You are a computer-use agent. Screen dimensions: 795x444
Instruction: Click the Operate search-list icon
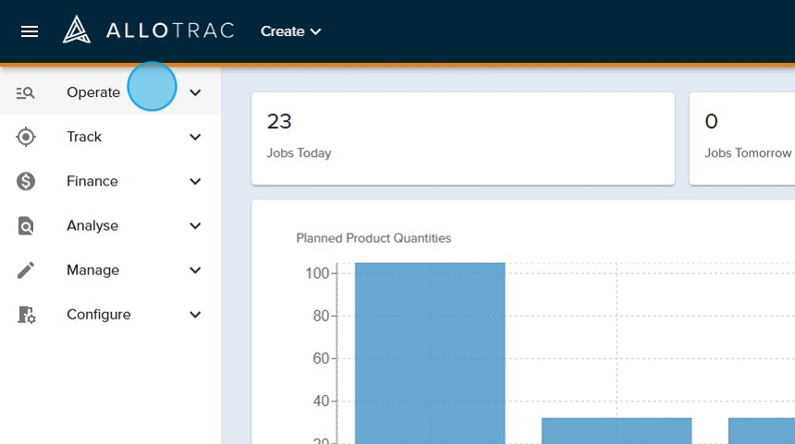point(26,92)
